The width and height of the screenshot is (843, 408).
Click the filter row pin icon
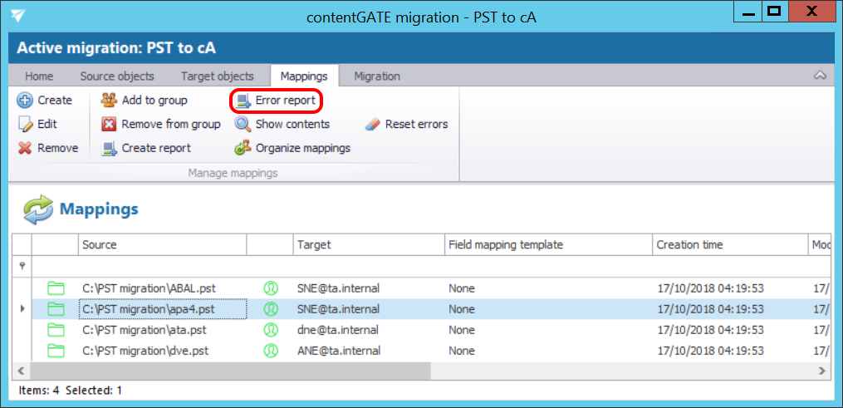click(x=22, y=266)
